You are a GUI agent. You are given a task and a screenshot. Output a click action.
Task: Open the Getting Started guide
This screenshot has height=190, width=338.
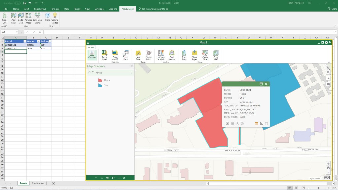55,18
